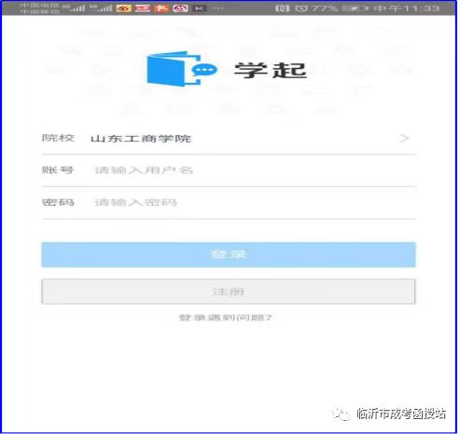Open the yellow eye notification icon

click(124, 8)
